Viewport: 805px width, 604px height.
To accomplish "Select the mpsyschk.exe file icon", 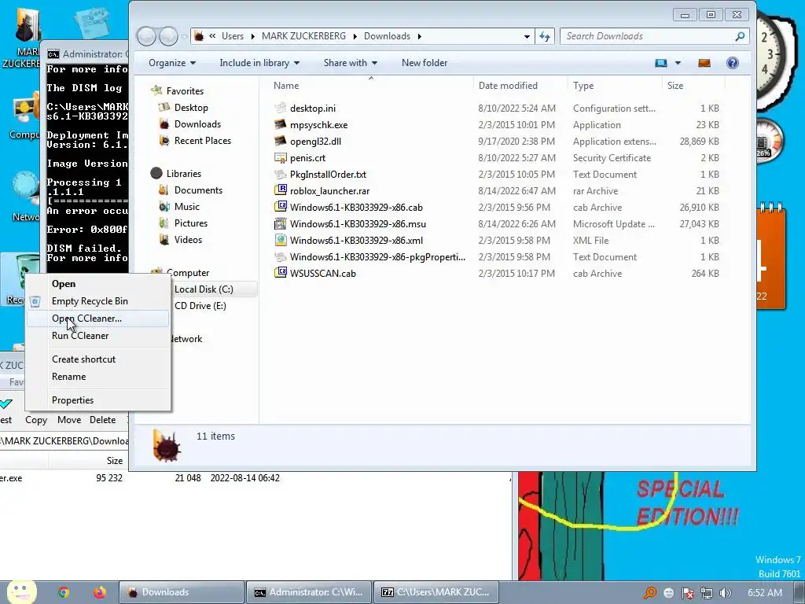I will click(x=281, y=124).
